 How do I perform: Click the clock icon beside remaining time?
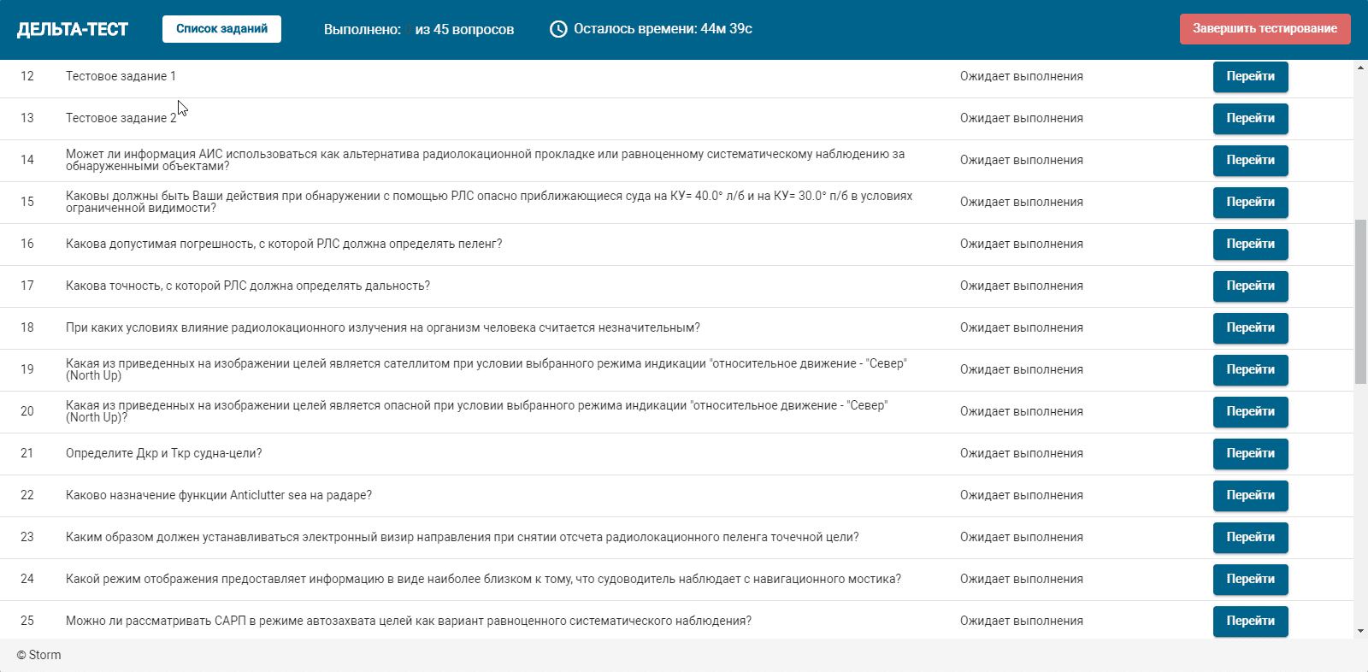558,29
